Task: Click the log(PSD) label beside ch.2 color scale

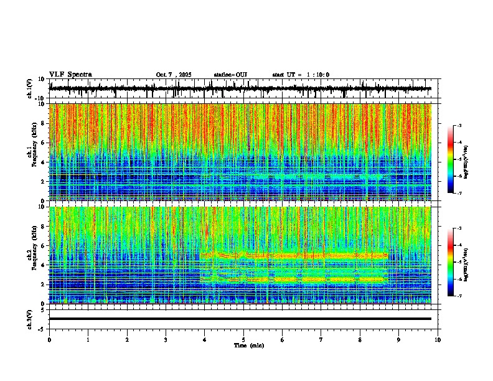Action: 466,265
